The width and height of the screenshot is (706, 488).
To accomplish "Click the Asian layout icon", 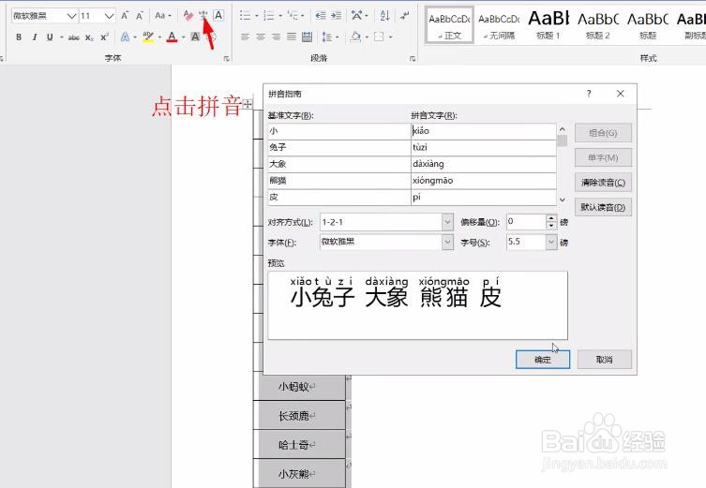I will pos(356,16).
